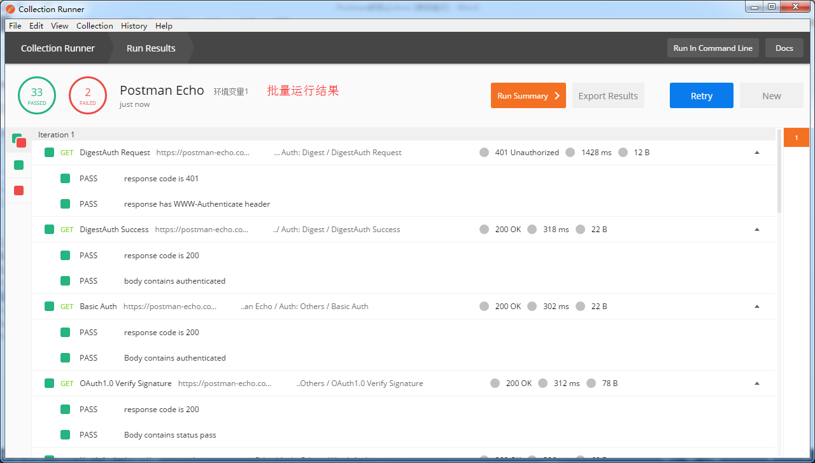Click the Postman logo in title bar

point(10,10)
